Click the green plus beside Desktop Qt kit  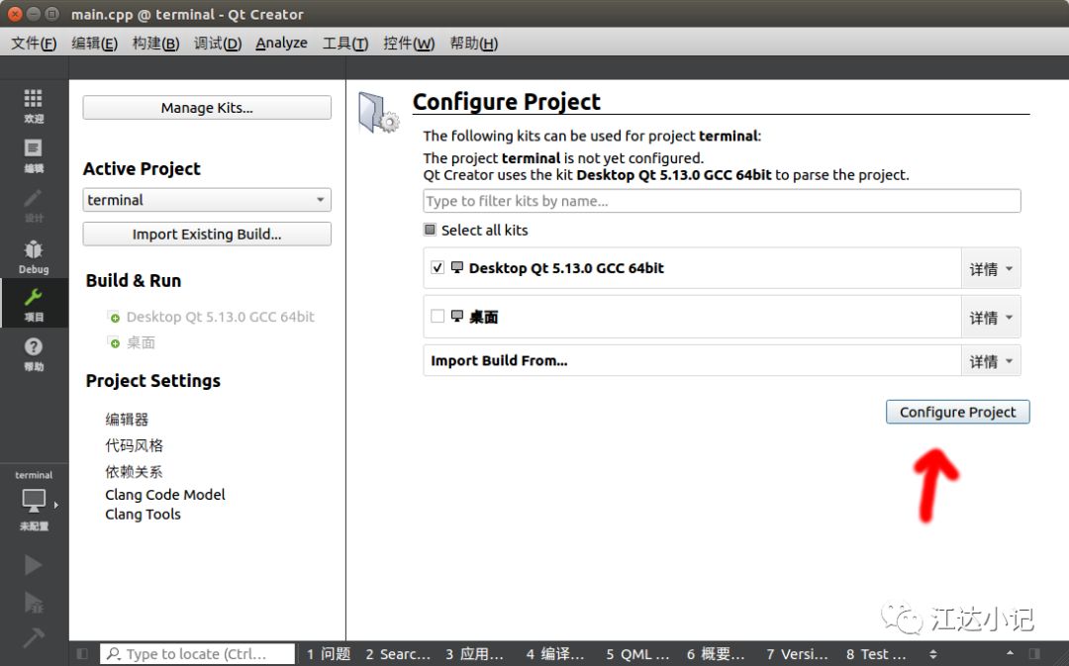(x=115, y=318)
